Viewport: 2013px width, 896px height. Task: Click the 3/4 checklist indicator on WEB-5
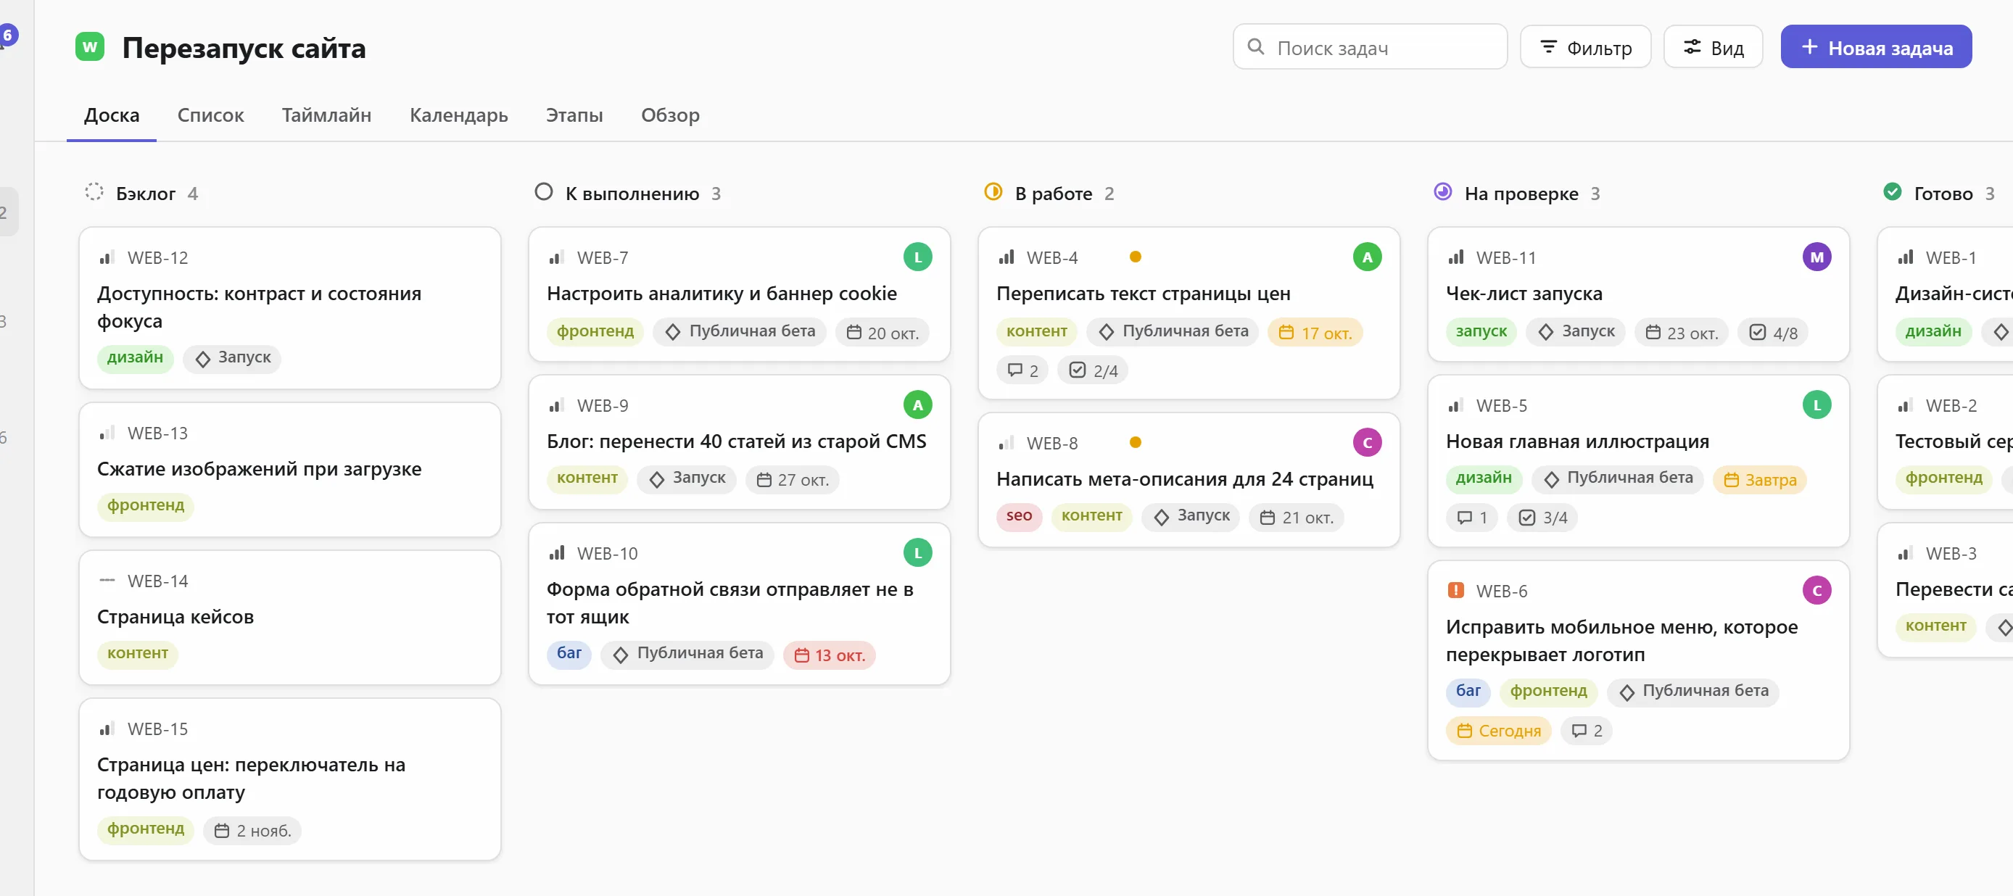pos(1542,517)
